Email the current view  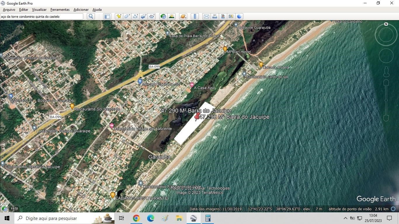pyautogui.click(x=206, y=16)
